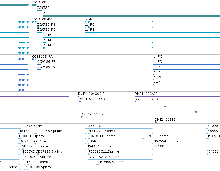Viewport: 220px width, 171px height.
Task: Click the DME1-018B24 clone label
Action: click(166, 120)
